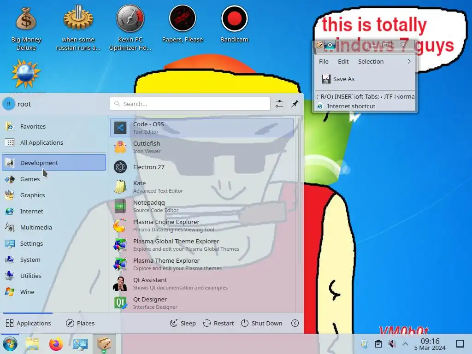Click the INSERT mode status indicator
472x354 pixels.
pyautogui.click(x=343, y=97)
